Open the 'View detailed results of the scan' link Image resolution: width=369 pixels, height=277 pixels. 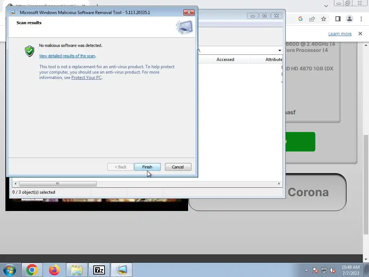[67, 56]
